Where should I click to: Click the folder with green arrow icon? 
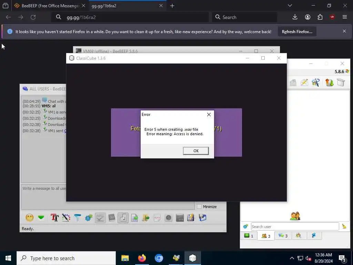pyautogui.click(x=146, y=218)
